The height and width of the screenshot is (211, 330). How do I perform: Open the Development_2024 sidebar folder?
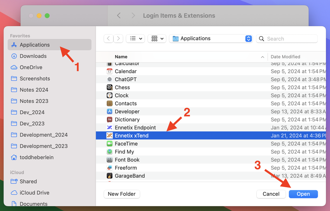49,135
